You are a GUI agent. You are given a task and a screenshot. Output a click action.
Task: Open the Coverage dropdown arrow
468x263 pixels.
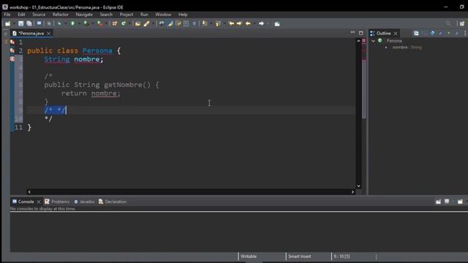click(93, 23)
